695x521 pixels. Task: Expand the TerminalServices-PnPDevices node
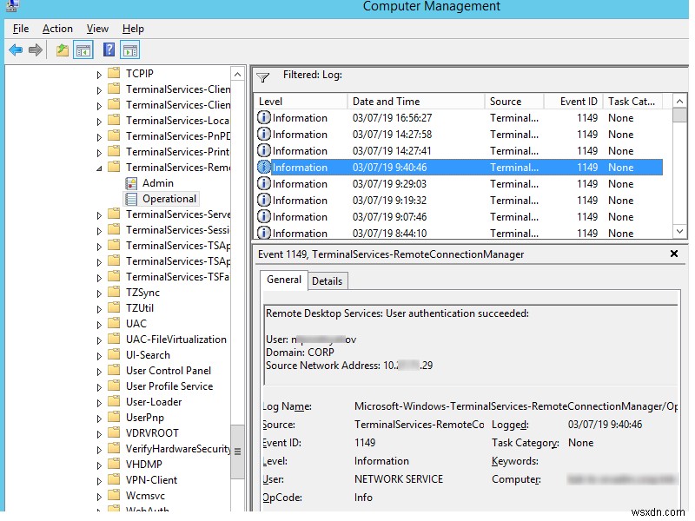(x=98, y=135)
